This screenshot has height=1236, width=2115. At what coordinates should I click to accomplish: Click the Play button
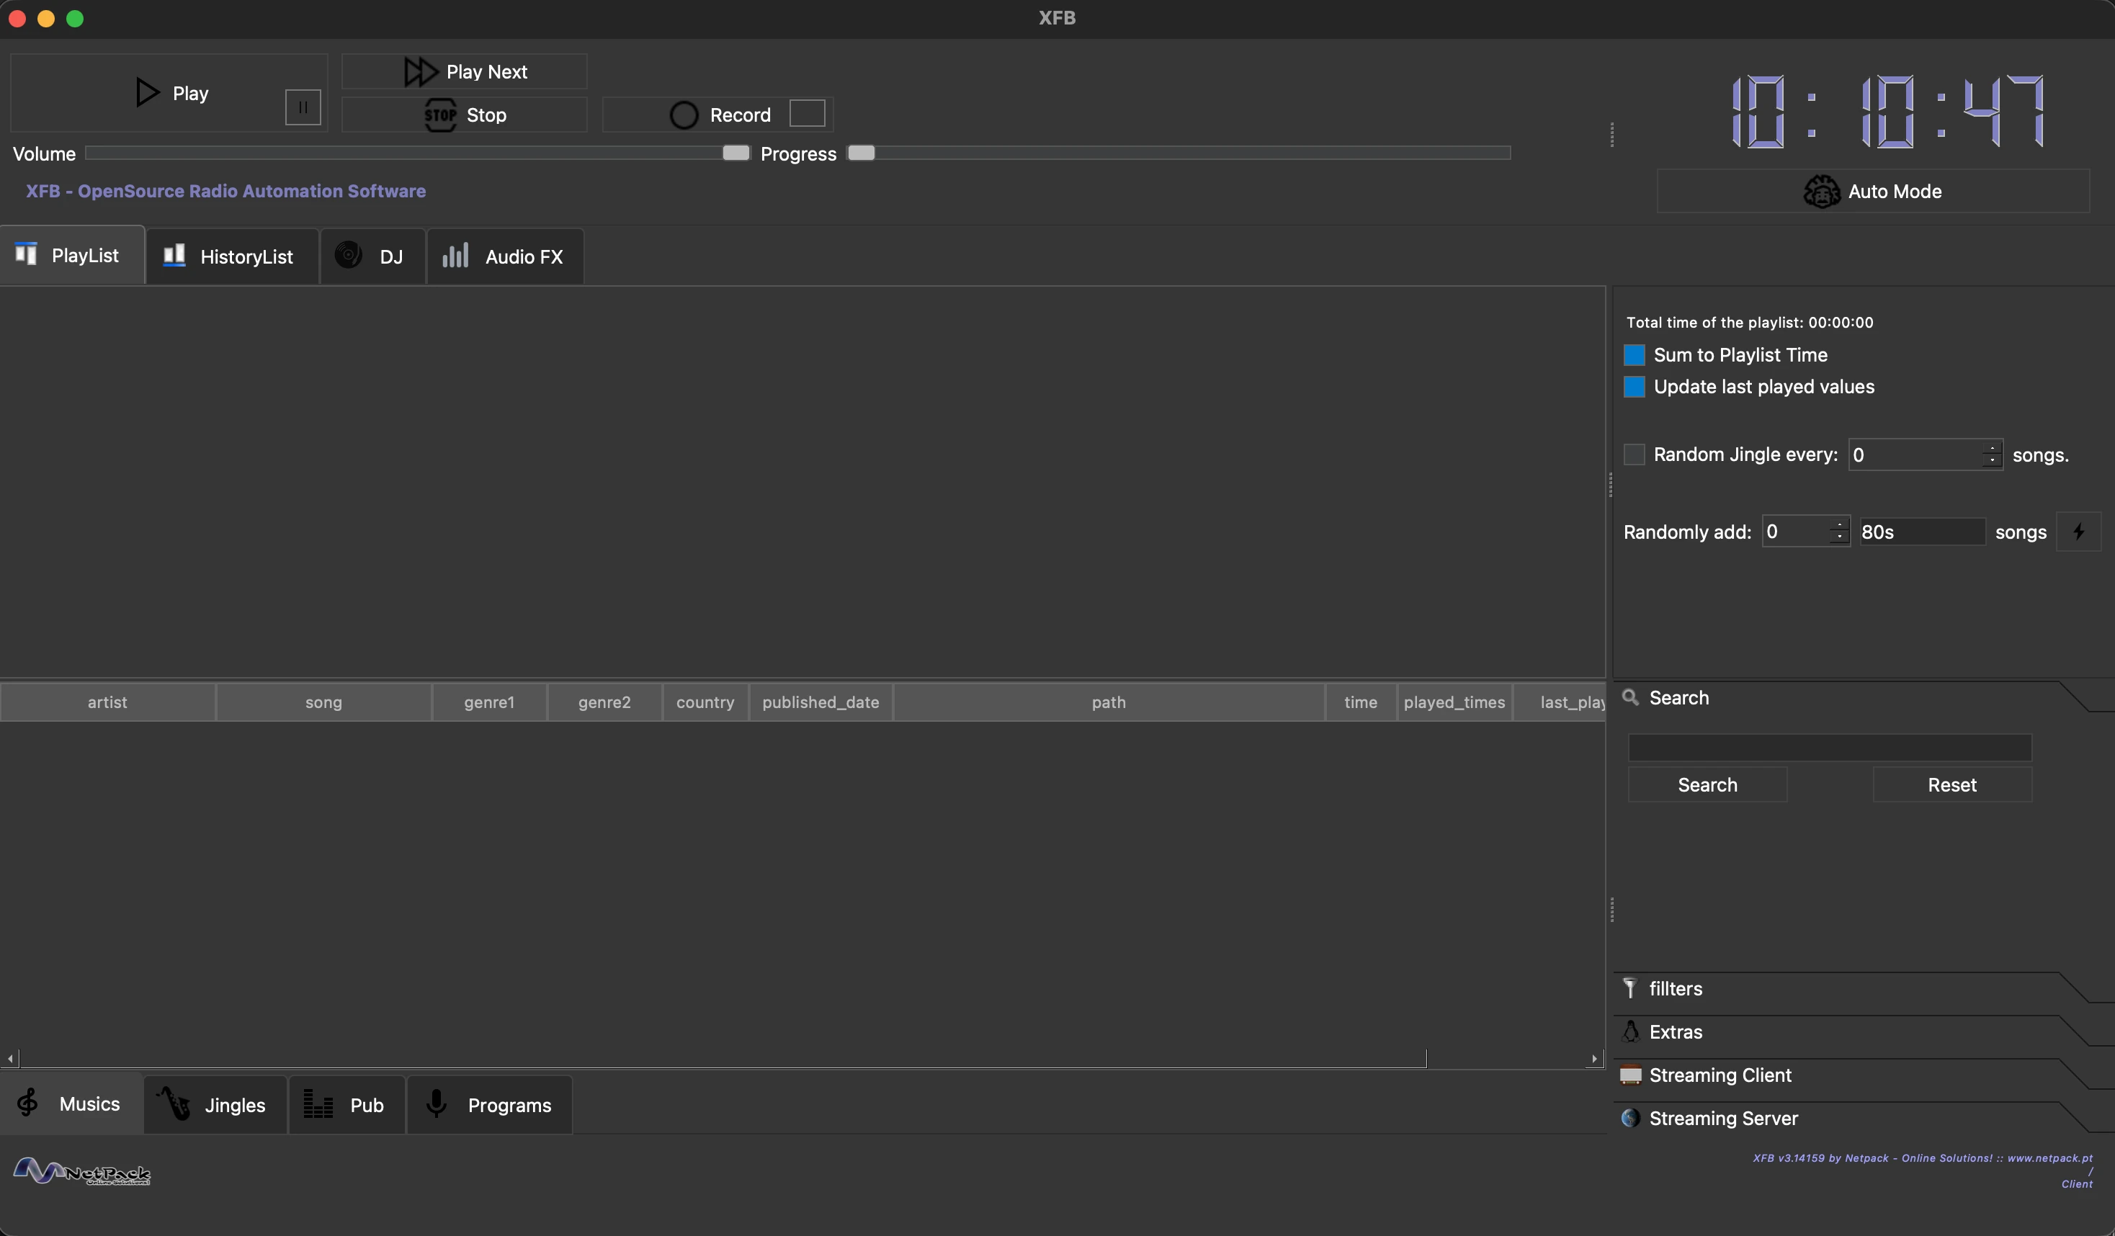[x=168, y=92]
